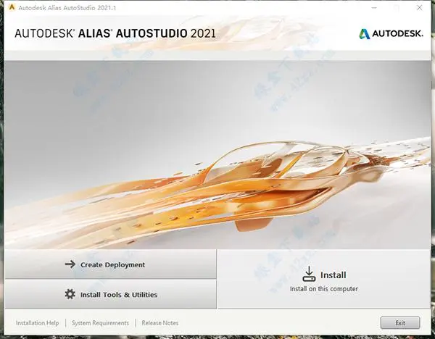Exit the Autodesk installer
Image resolution: width=435 pixels, height=339 pixels.
400,322
